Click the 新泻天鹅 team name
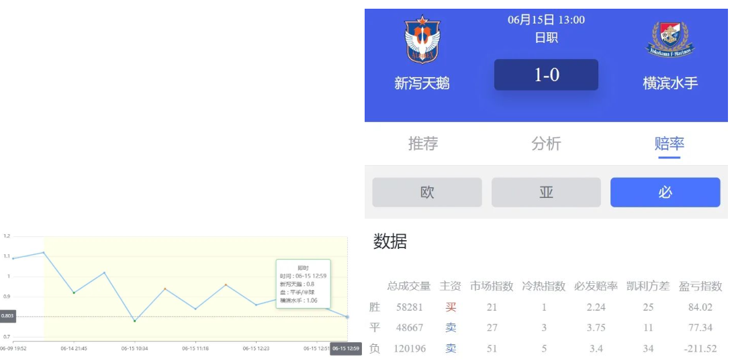This screenshot has height=361, width=732. (422, 83)
